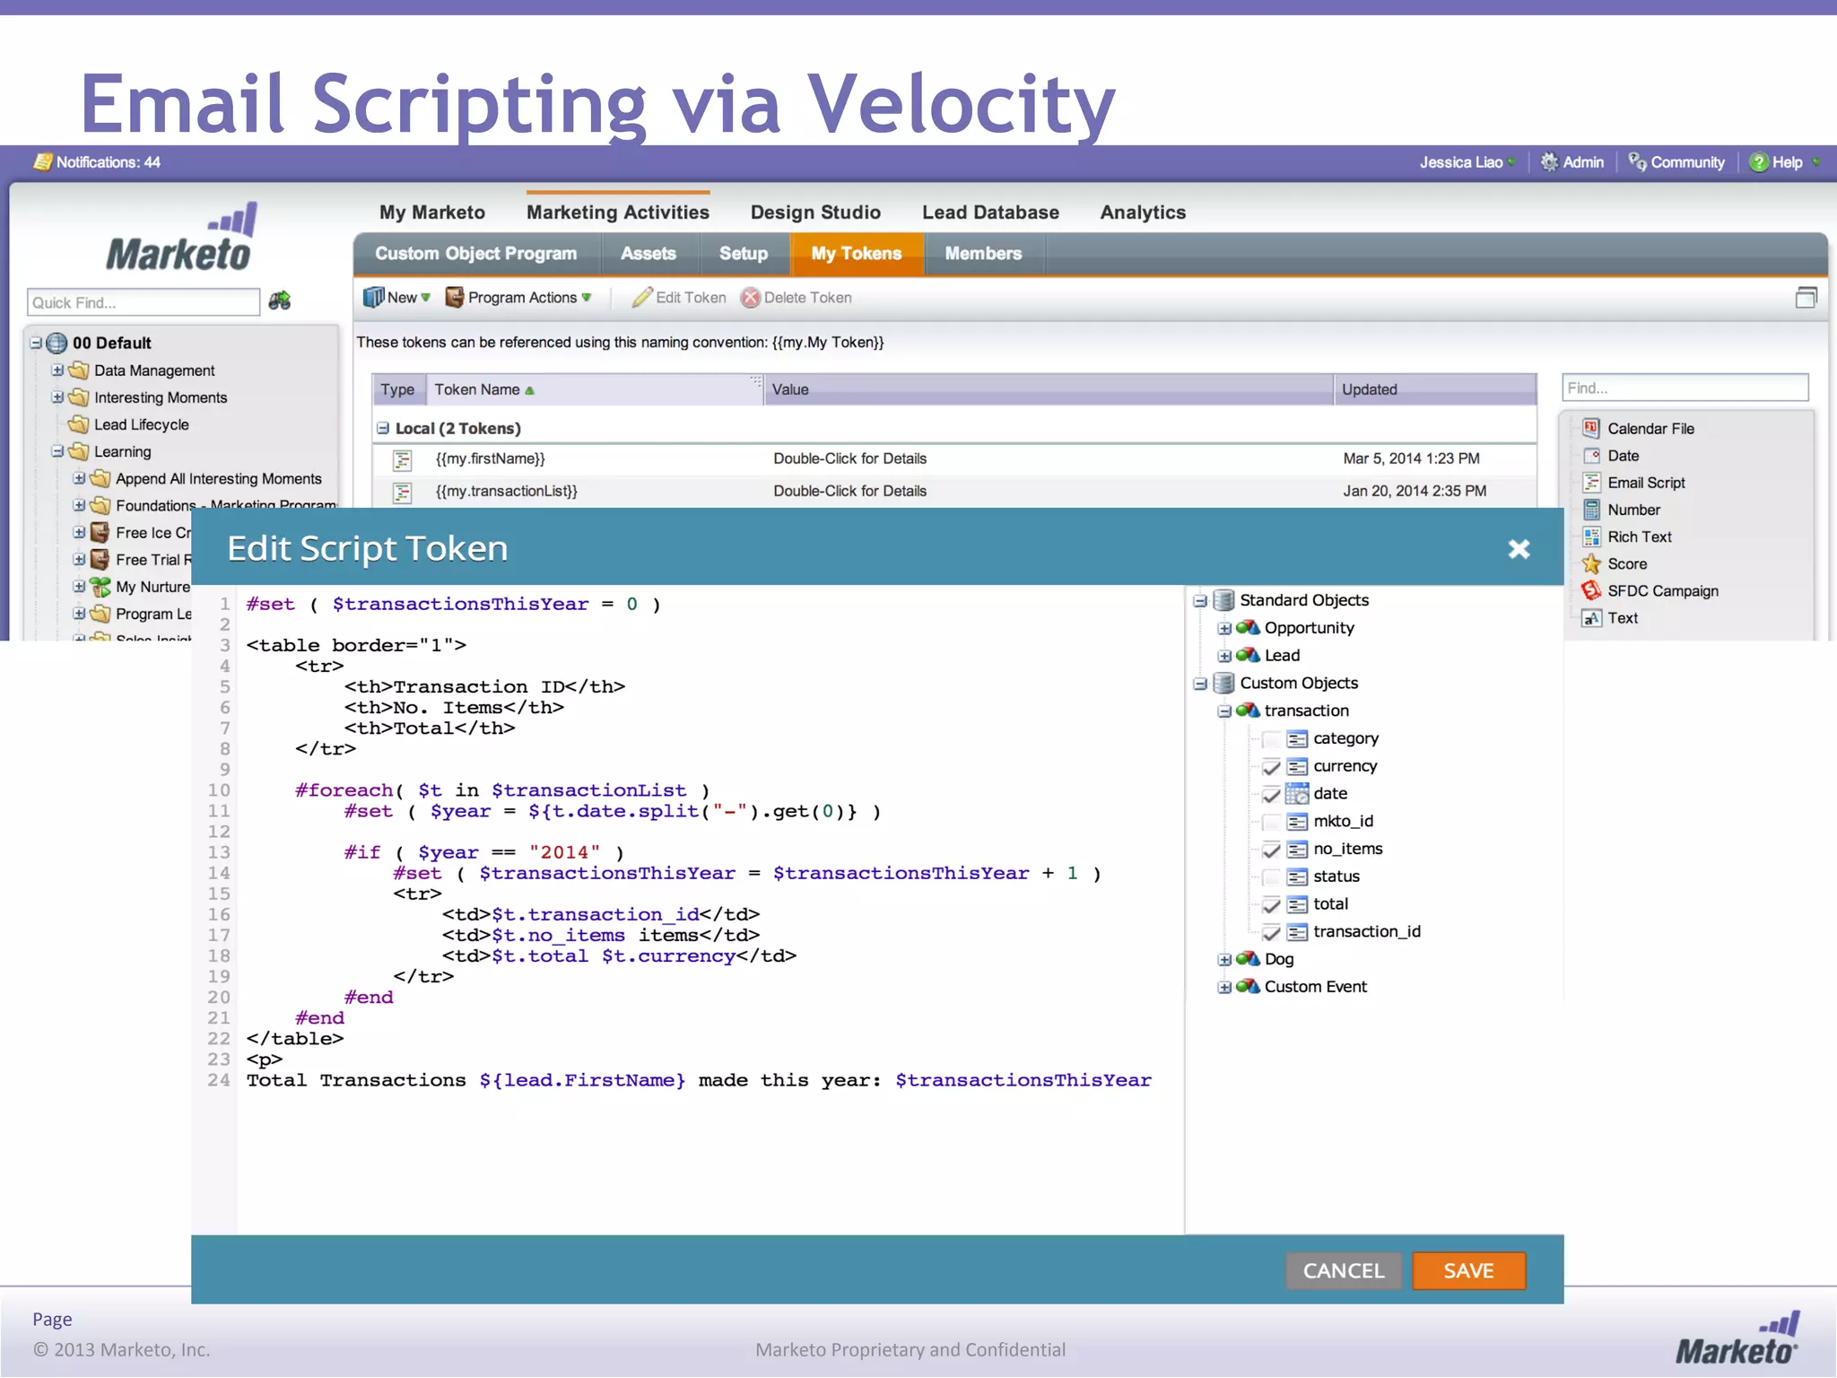Select the Number token type icon
The height and width of the screenshot is (1378, 1837).
click(x=1591, y=510)
